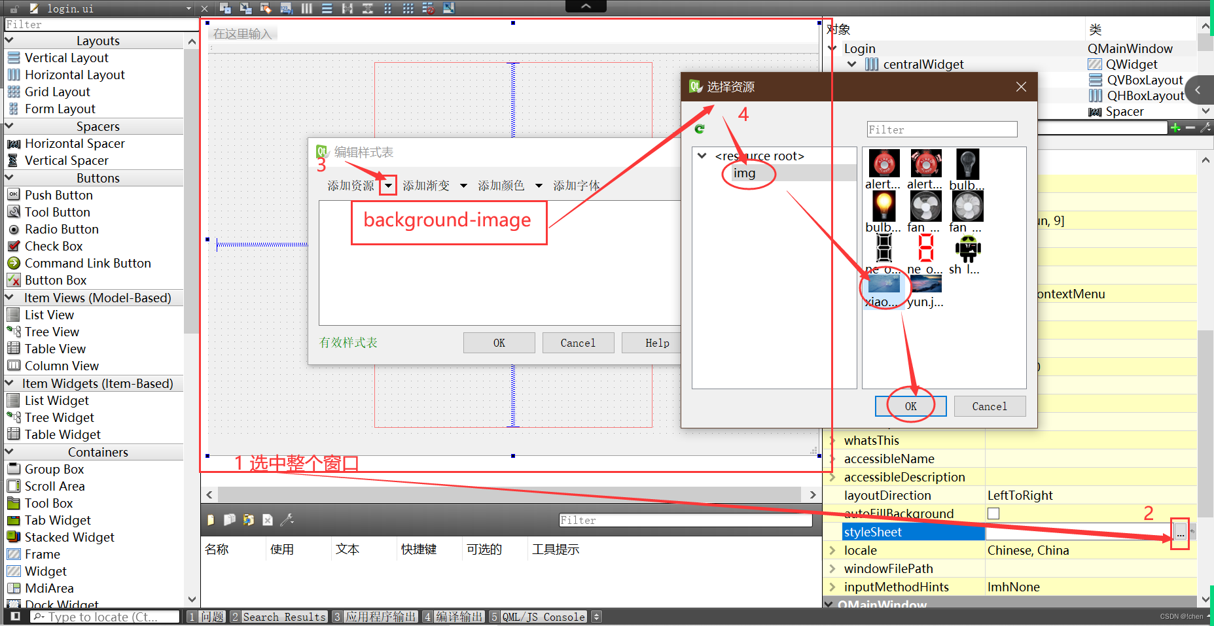Select the Edit Widgets mode icon

pos(226,8)
